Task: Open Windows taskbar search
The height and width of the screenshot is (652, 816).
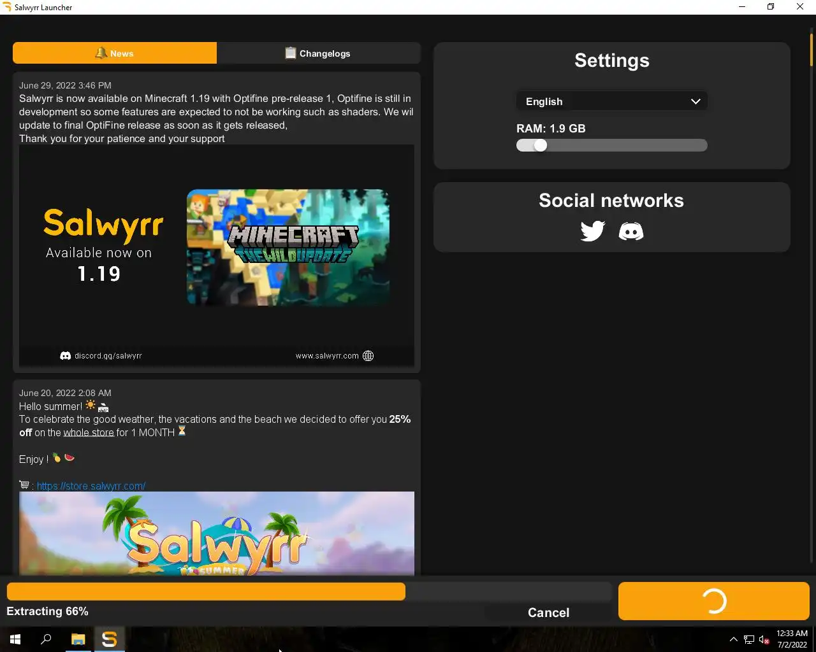Action: pyautogui.click(x=46, y=639)
